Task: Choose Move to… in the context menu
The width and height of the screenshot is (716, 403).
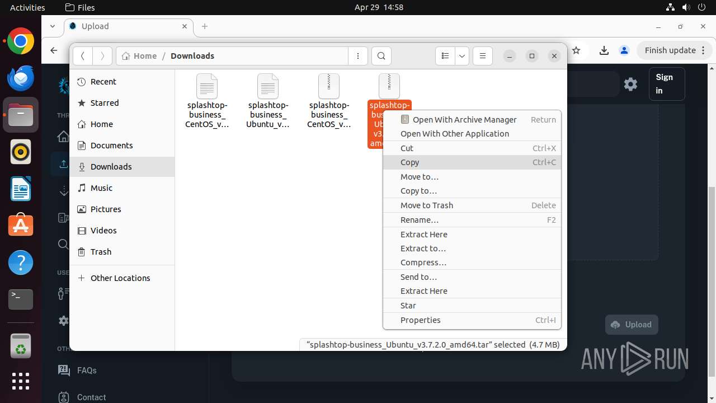Action: click(x=472, y=177)
